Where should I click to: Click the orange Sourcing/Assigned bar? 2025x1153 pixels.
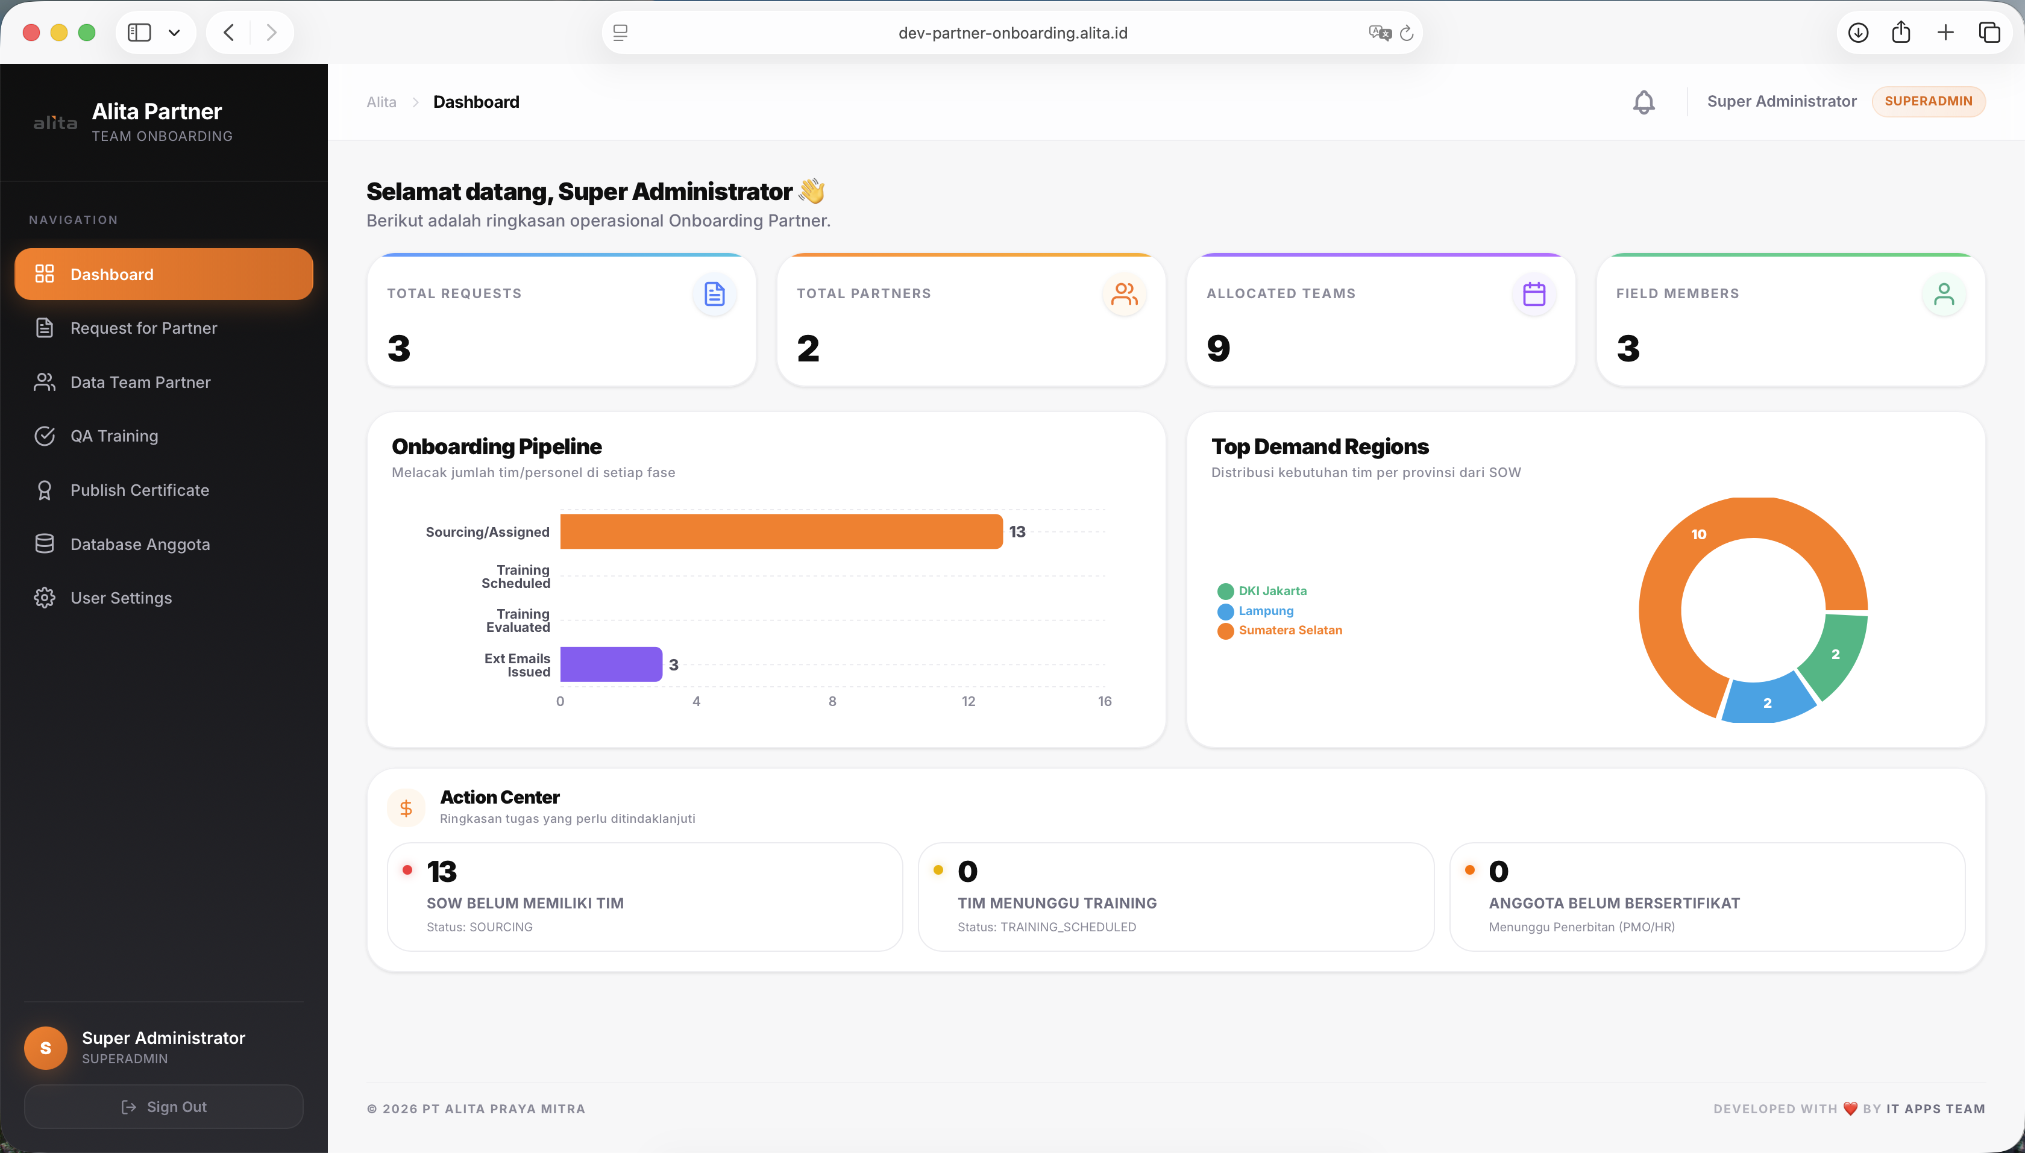[x=781, y=531]
